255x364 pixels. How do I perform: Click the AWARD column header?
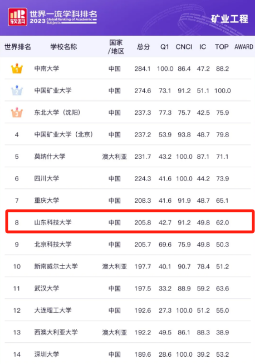click(244, 47)
